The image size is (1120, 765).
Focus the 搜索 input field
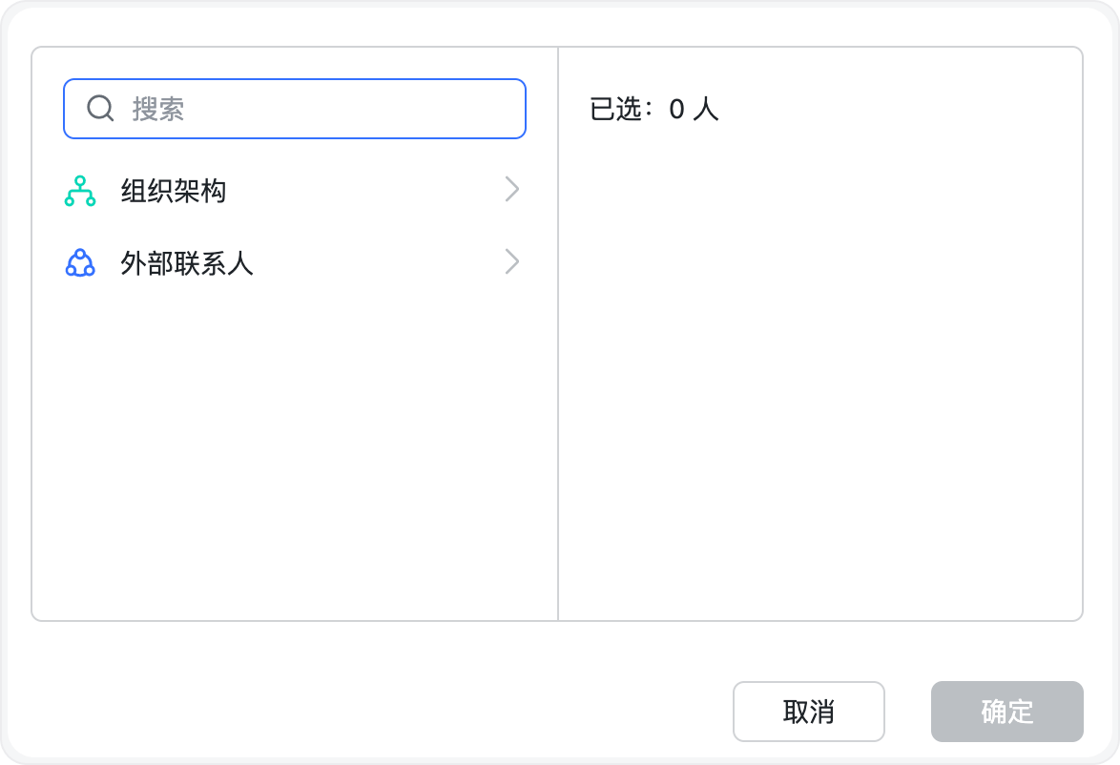324,109
